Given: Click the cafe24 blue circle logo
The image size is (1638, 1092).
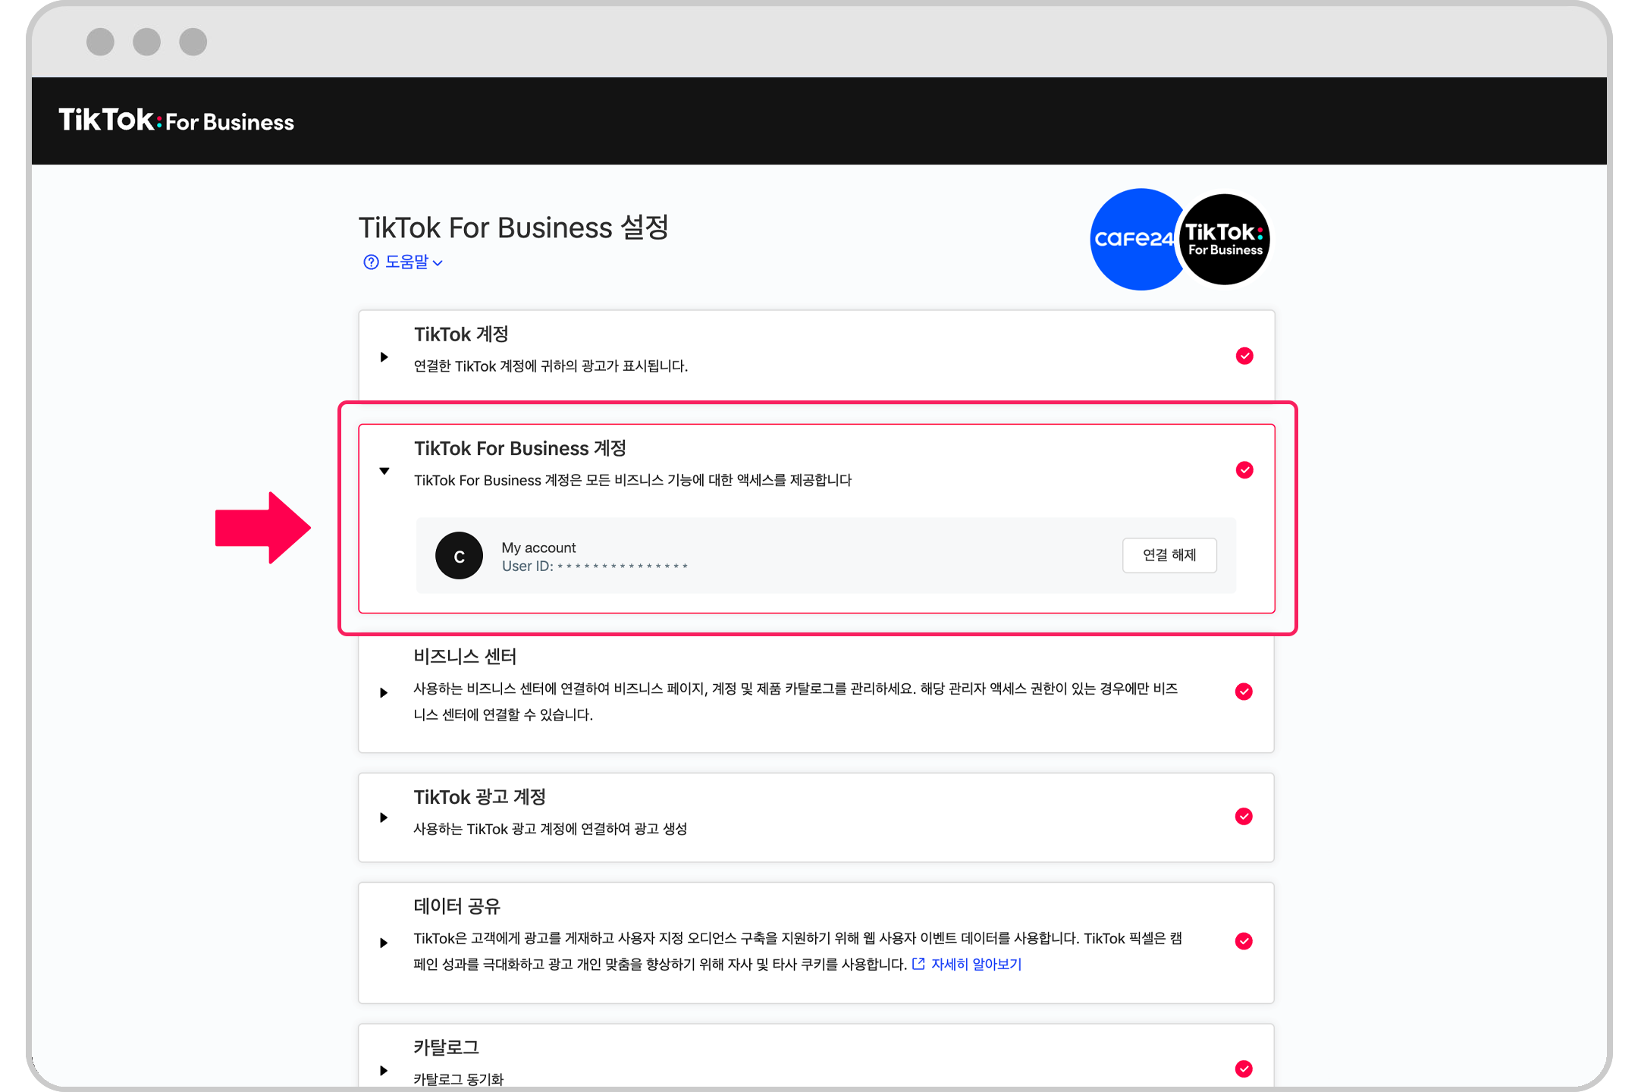Looking at the screenshot, I should [1135, 240].
